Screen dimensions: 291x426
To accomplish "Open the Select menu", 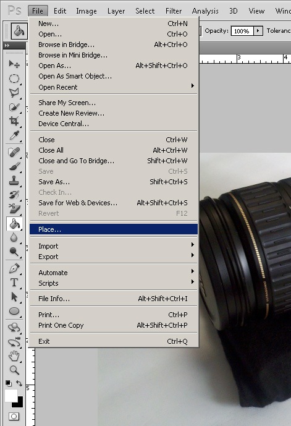I will pyautogui.click(x=145, y=11).
